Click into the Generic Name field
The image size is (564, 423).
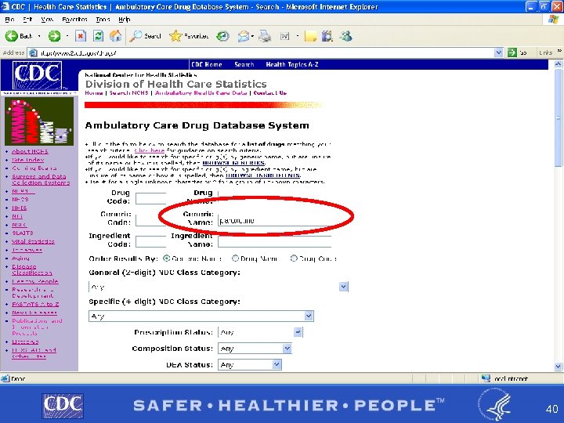coord(274,220)
